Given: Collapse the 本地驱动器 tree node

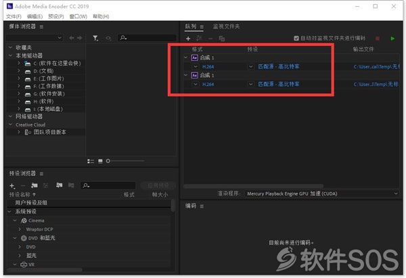Looking at the screenshot, I should (x=10, y=55).
